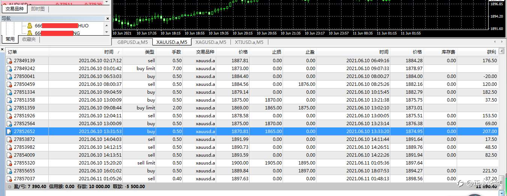507x196 pixels.
Task: Switch to XAGUSD.a,M5 chart tab
Action: [211, 42]
